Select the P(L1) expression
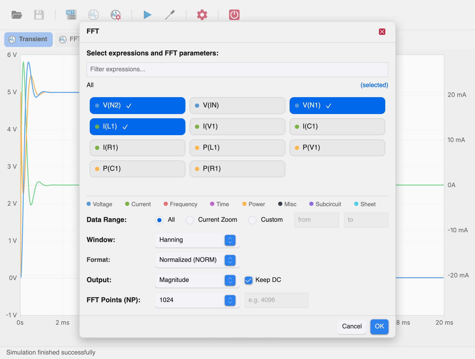Viewport: 475px width, 359px height. tap(237, 148)
